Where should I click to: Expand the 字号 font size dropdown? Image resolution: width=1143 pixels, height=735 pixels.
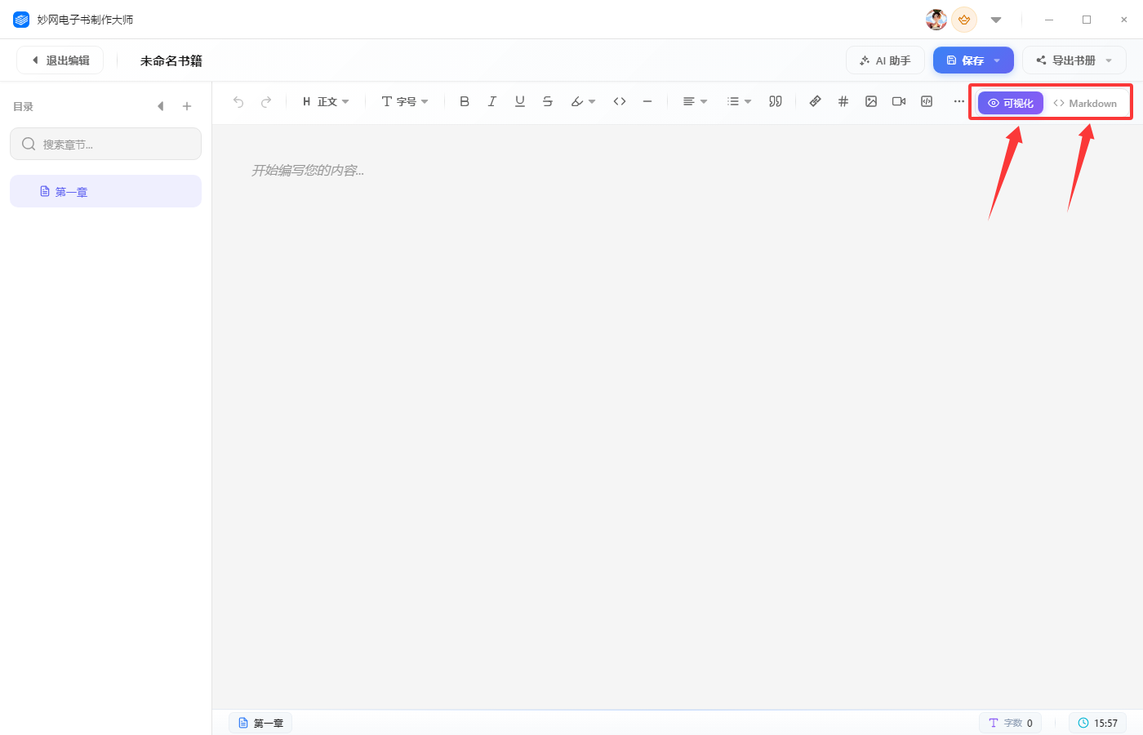(x=405, y=101)
